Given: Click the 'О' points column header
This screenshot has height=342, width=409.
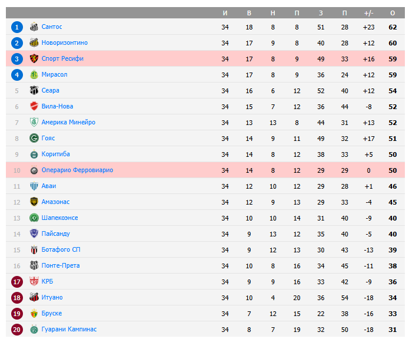Looking at the screenshot, I should (393, 13).
